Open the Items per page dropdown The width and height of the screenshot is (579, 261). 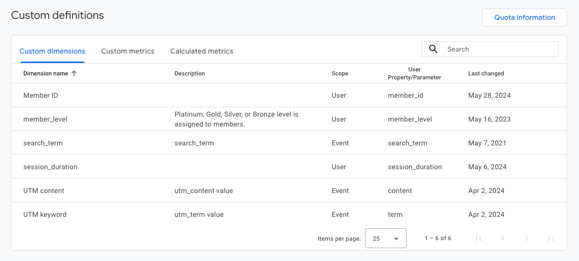[385, 238]
